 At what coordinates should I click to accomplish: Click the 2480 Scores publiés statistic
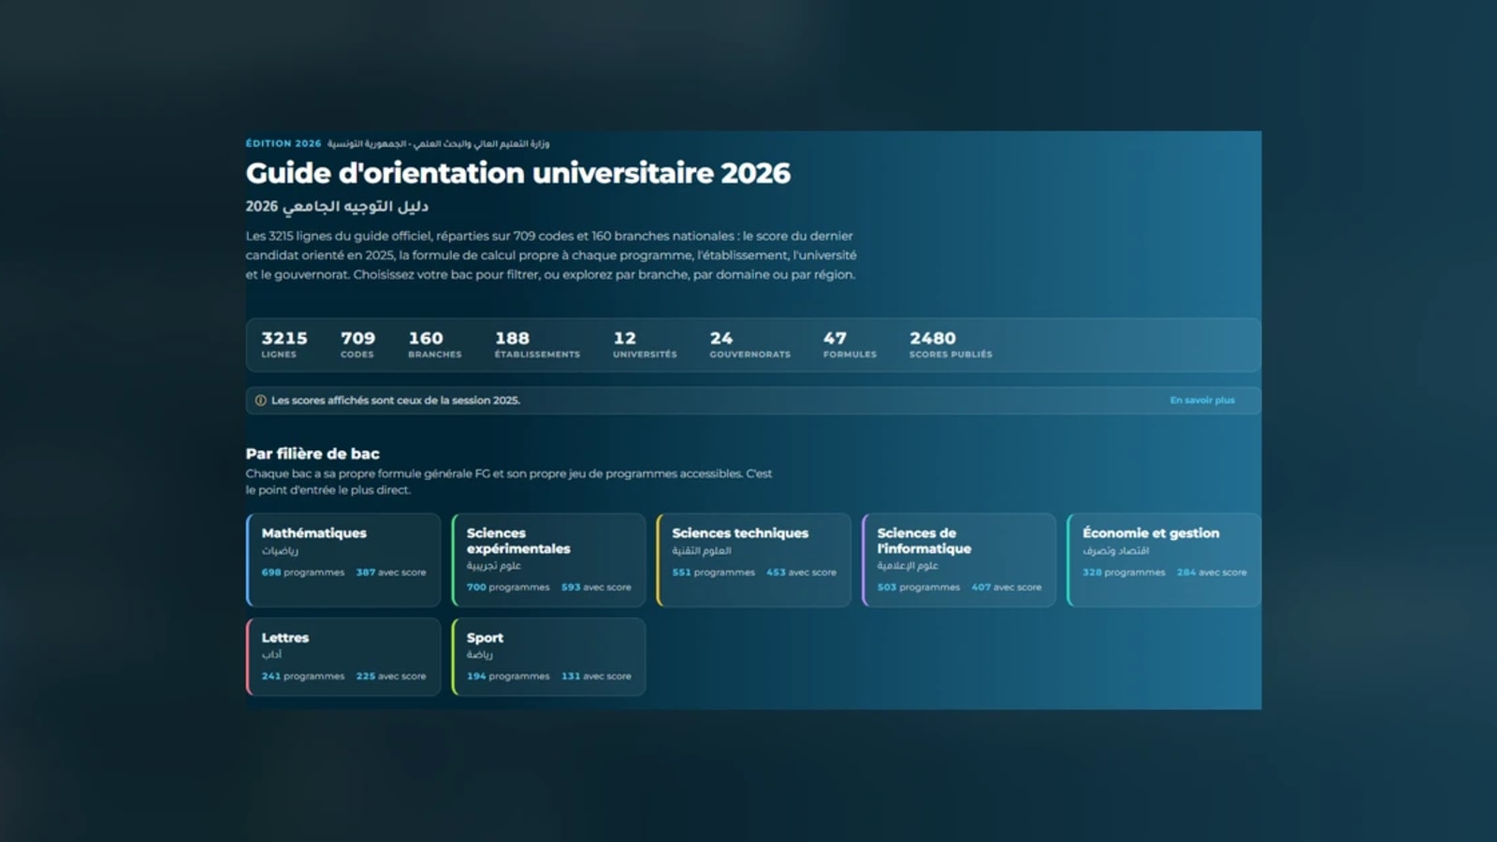tap(951, 344)
